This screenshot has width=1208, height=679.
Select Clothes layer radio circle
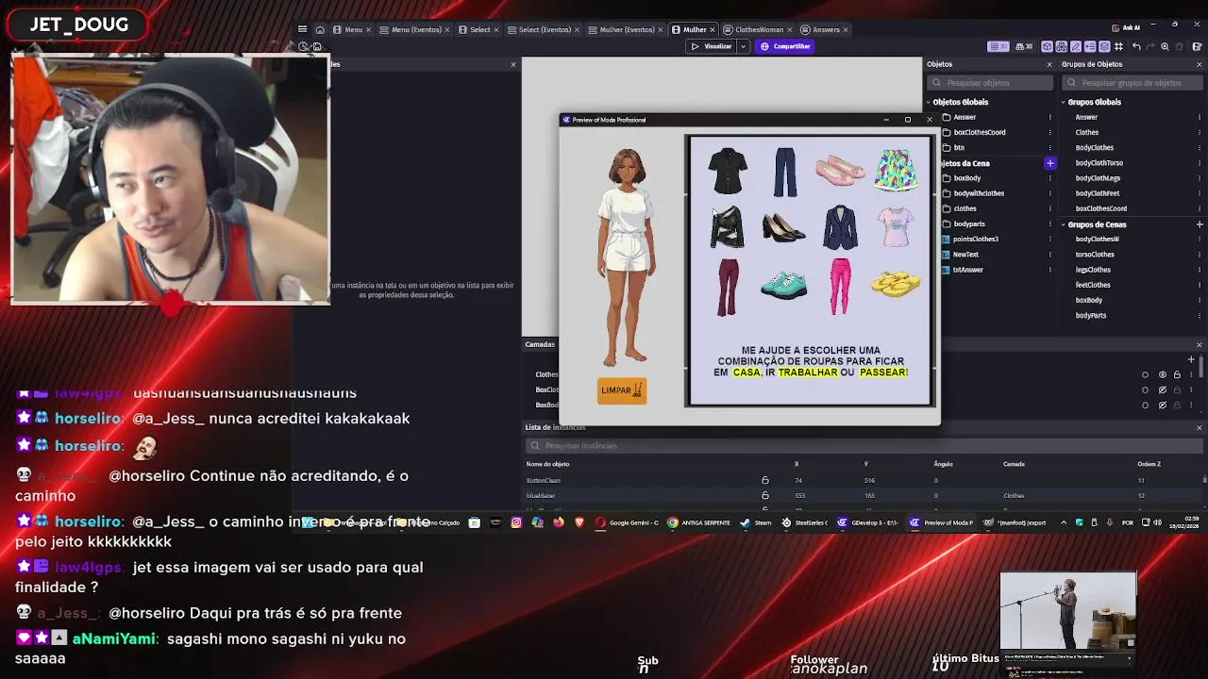click(x=1146, y=374)
